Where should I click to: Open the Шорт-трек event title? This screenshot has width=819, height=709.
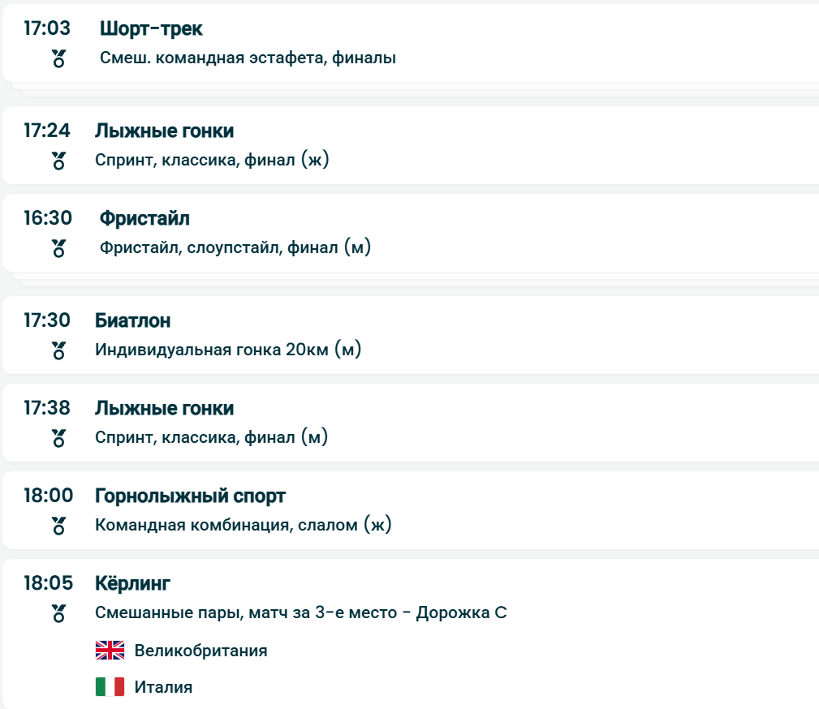point(151,28)
